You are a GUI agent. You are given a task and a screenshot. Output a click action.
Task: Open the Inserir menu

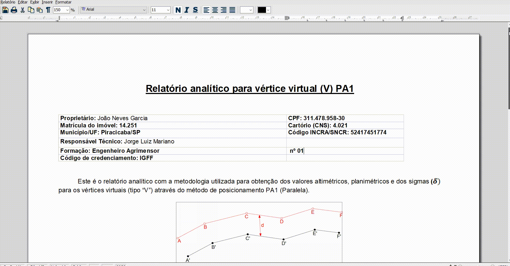(47, 2)
